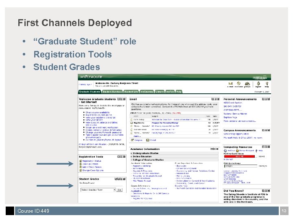Click the Check course availability link
The height and width of the screenshot is (220, 293).
click(98, 112)
